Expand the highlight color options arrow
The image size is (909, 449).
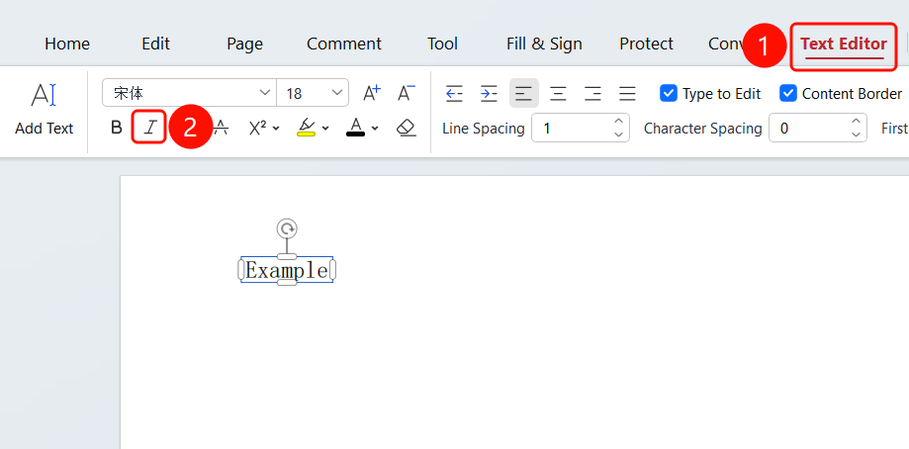click(325, 128)
